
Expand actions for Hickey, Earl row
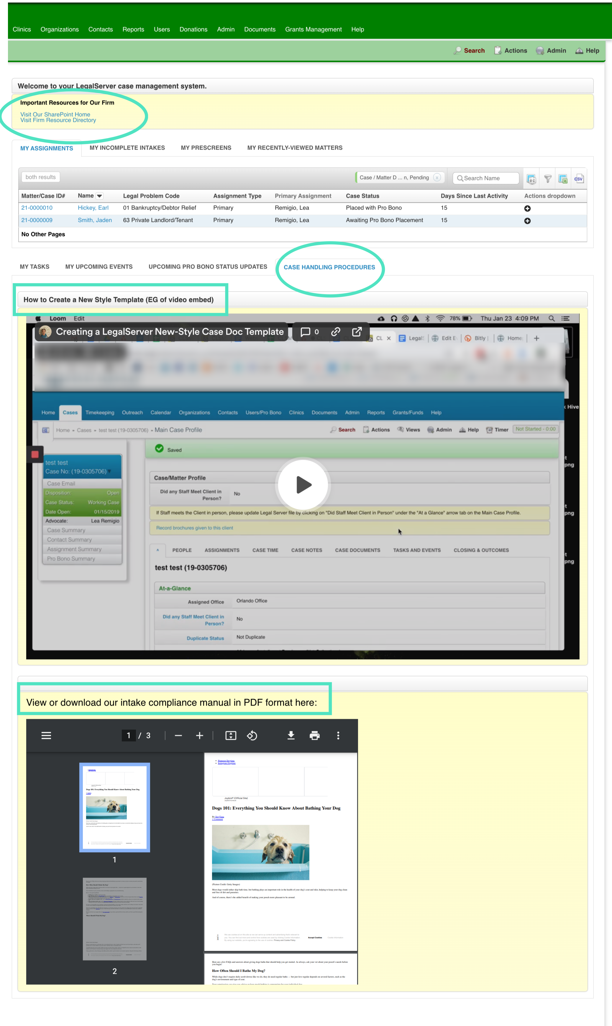tap(527, 208)
